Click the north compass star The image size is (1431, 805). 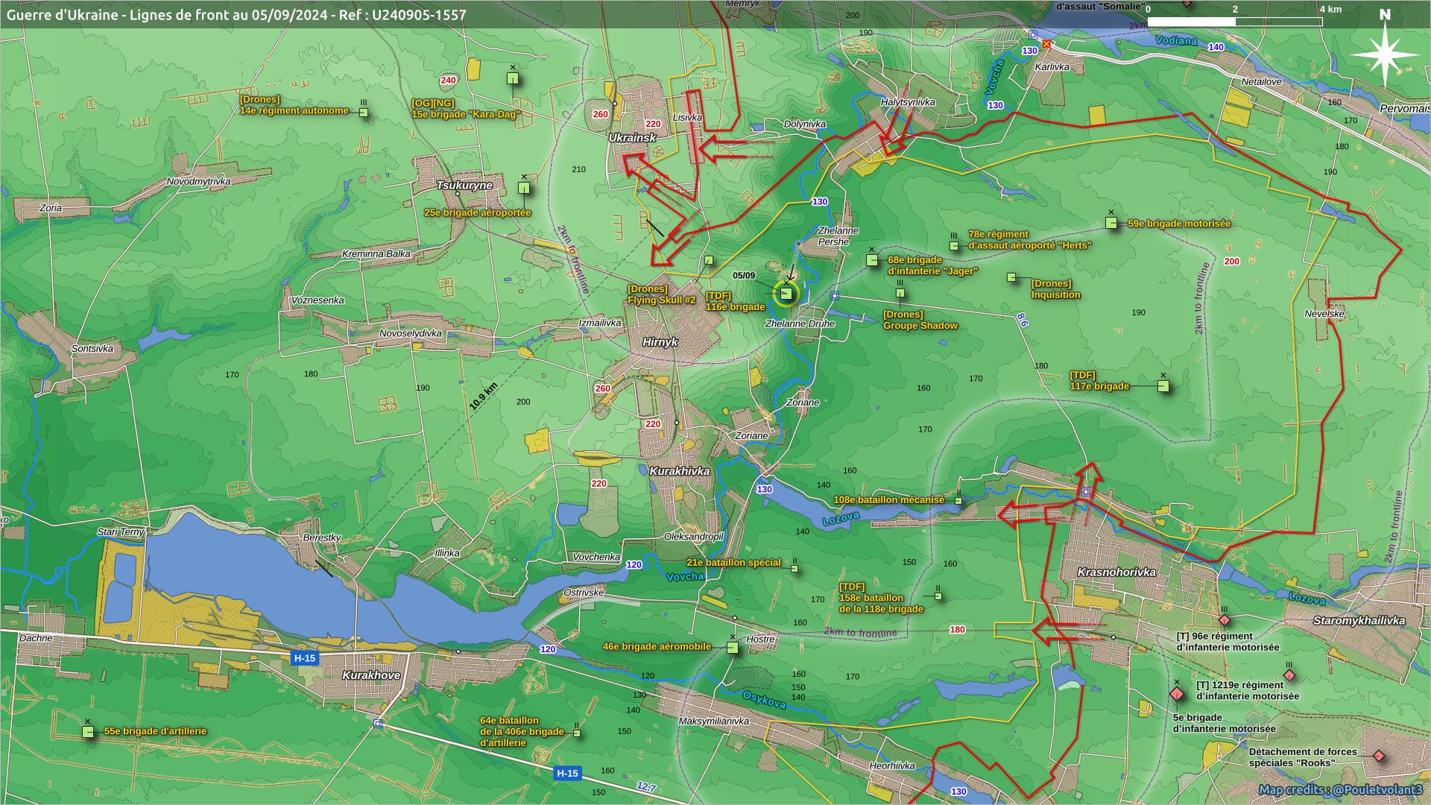pyautogui.click(x=1385, y=54)
